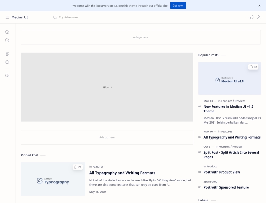Click the Get now! button

click(178, 6)
